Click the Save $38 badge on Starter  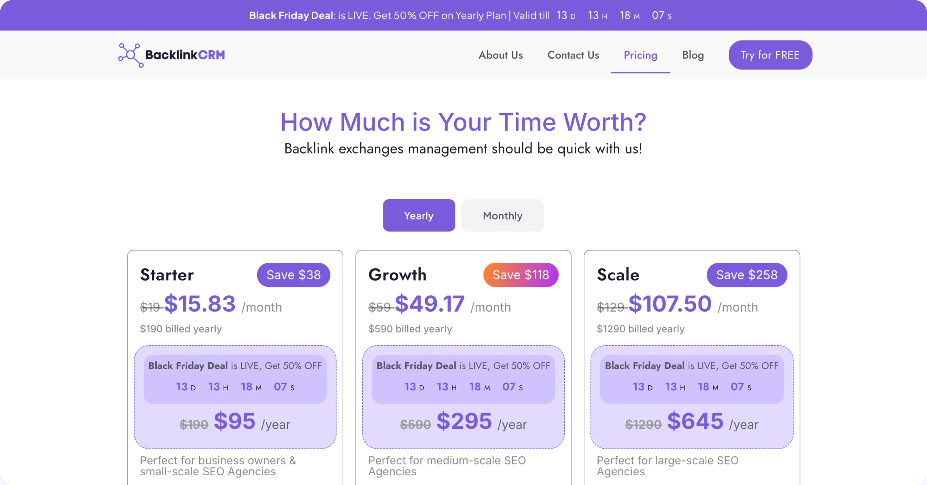click(293, 275)
